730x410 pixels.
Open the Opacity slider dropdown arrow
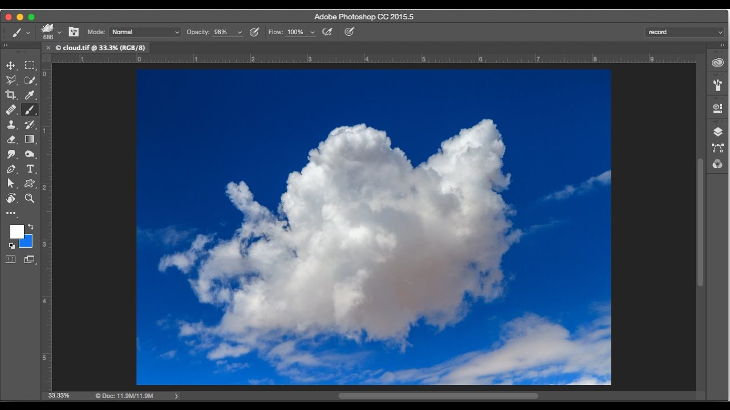click(x=240, y=32)
